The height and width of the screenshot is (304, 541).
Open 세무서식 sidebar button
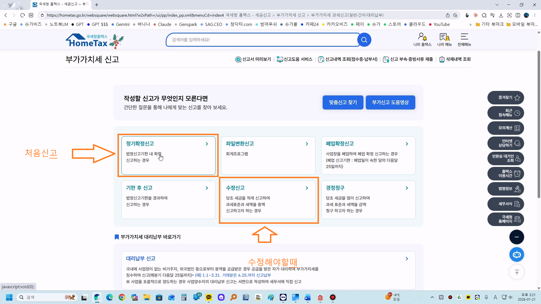pos(505,204)
